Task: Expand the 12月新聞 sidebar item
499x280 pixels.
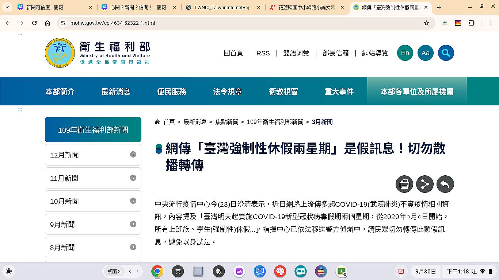Action: tap(93, 155)
